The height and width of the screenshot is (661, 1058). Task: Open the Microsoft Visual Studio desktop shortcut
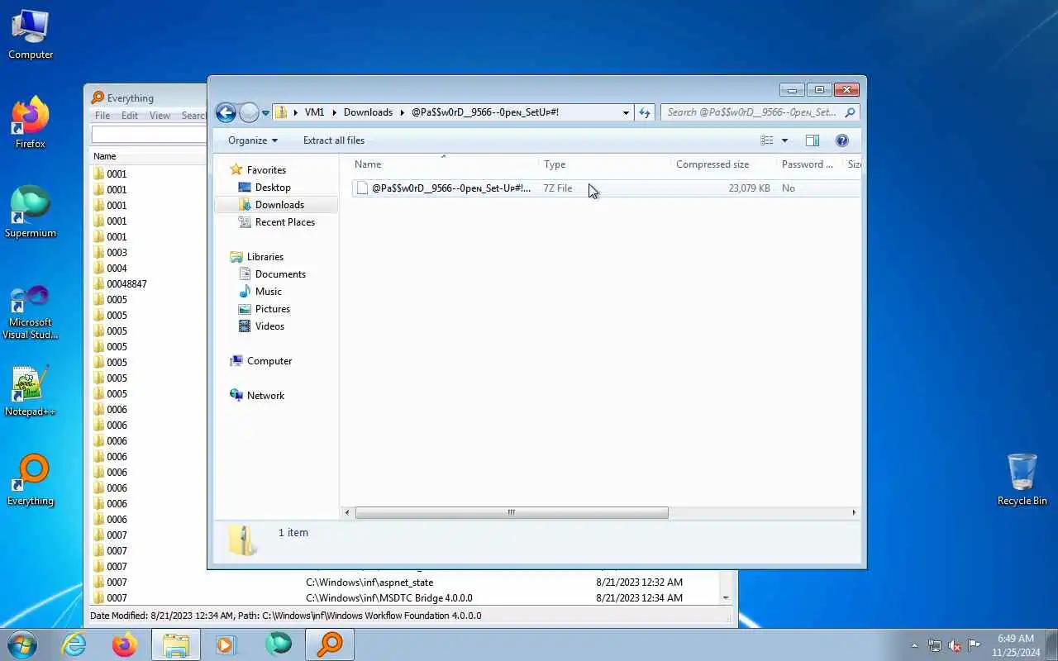[x=31, y=311]
